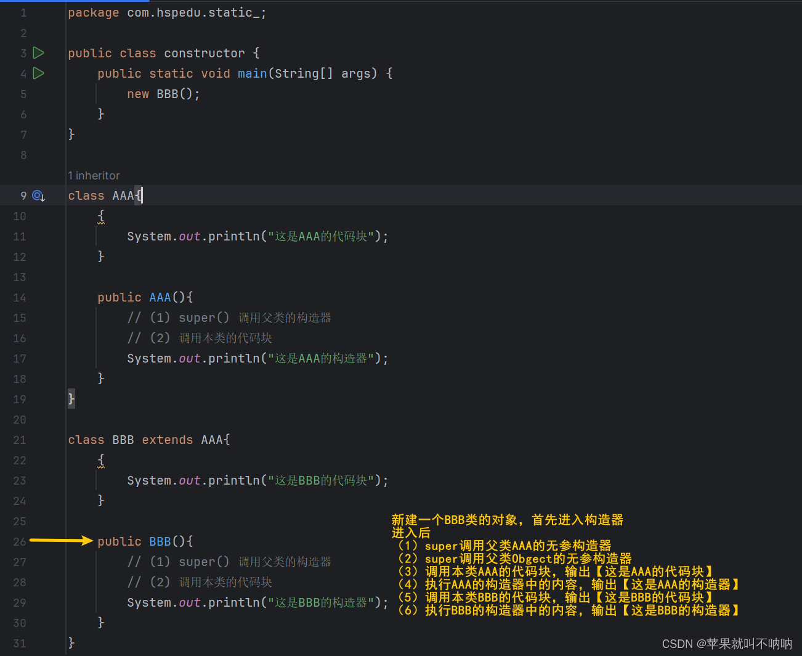Click 'class BBB extends AAA{' declaration
Image resolution: width=802 pixels, height=656 pixels.
pos(149,440)
